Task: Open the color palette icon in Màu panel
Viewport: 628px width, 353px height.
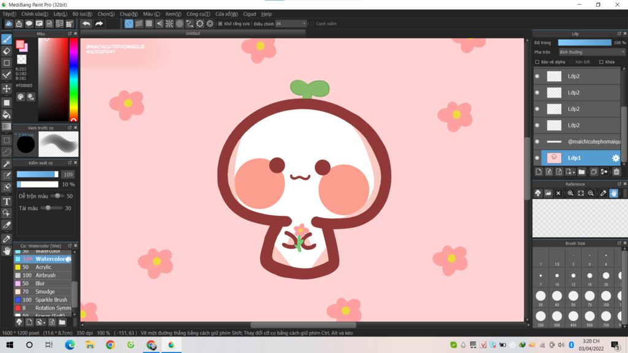Action: 20,97
